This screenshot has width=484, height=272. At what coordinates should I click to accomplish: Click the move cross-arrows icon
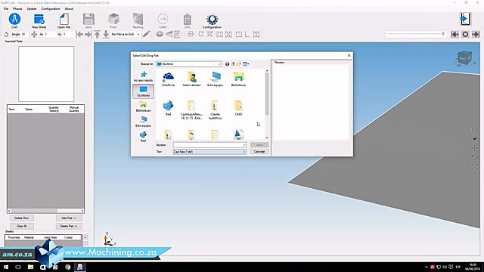click(x=34, y=34)
